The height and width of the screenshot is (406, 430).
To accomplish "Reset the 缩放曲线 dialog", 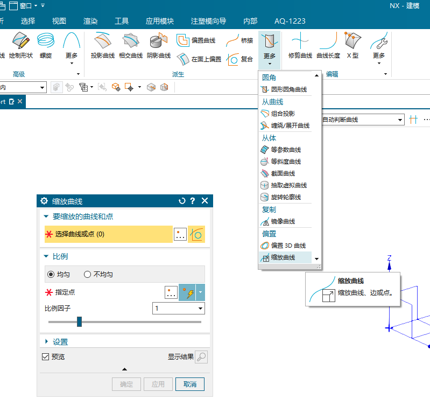I will [x=182, y=201].
